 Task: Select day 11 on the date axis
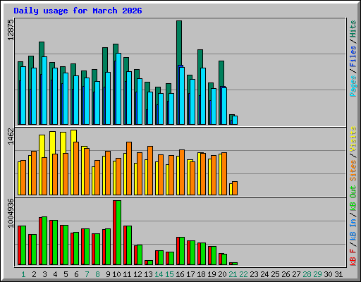tap(127, 274)
